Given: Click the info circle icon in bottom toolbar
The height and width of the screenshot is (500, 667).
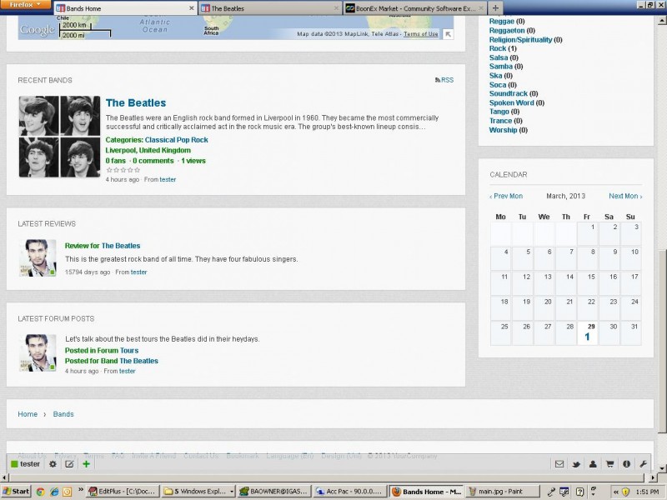Looking at the screenshot, I should point(626,464).
